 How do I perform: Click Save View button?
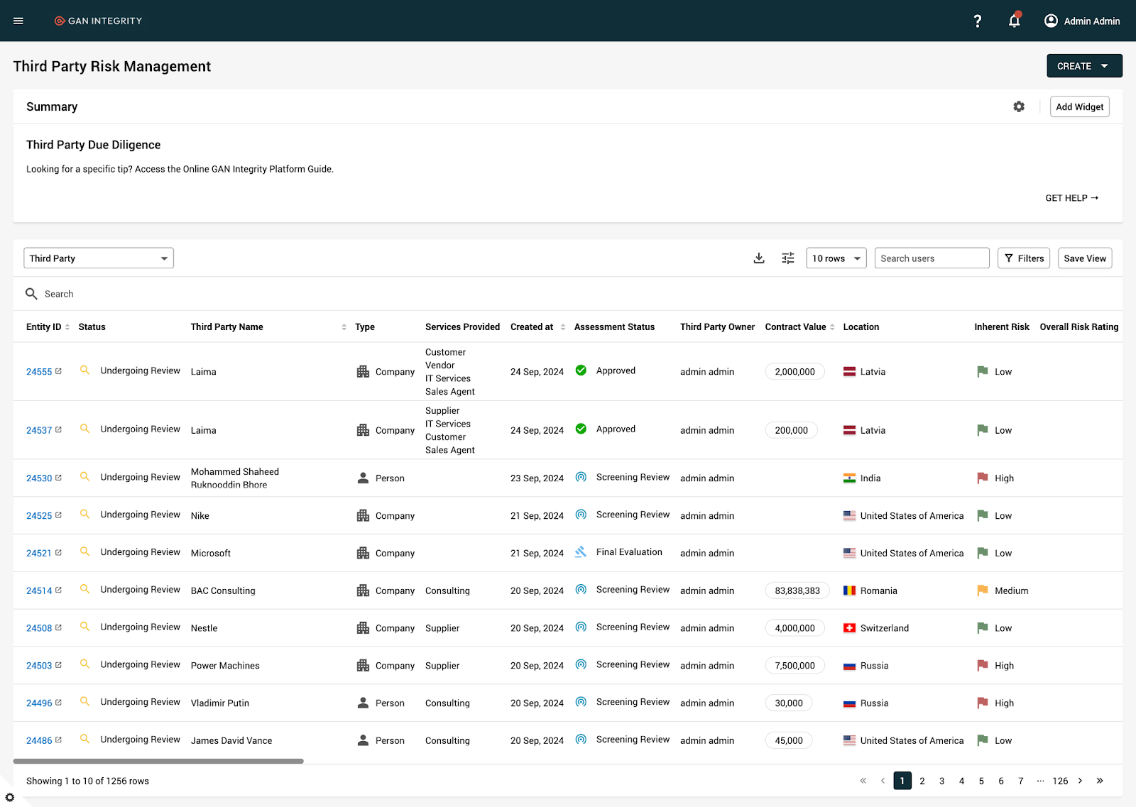tap(1085, 258)
